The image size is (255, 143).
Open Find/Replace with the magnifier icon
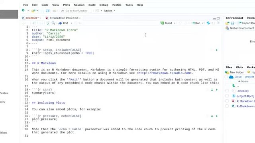tap(53, 23)
